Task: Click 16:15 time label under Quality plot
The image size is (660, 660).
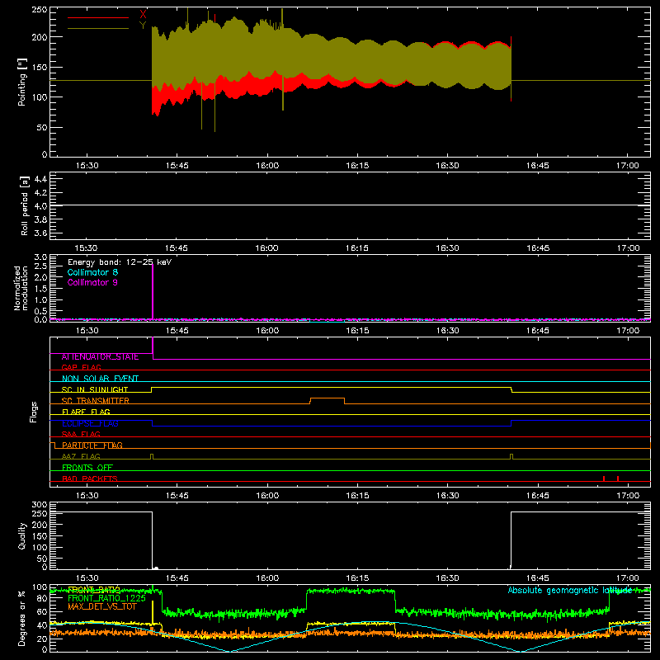Action: click(357, 578)
